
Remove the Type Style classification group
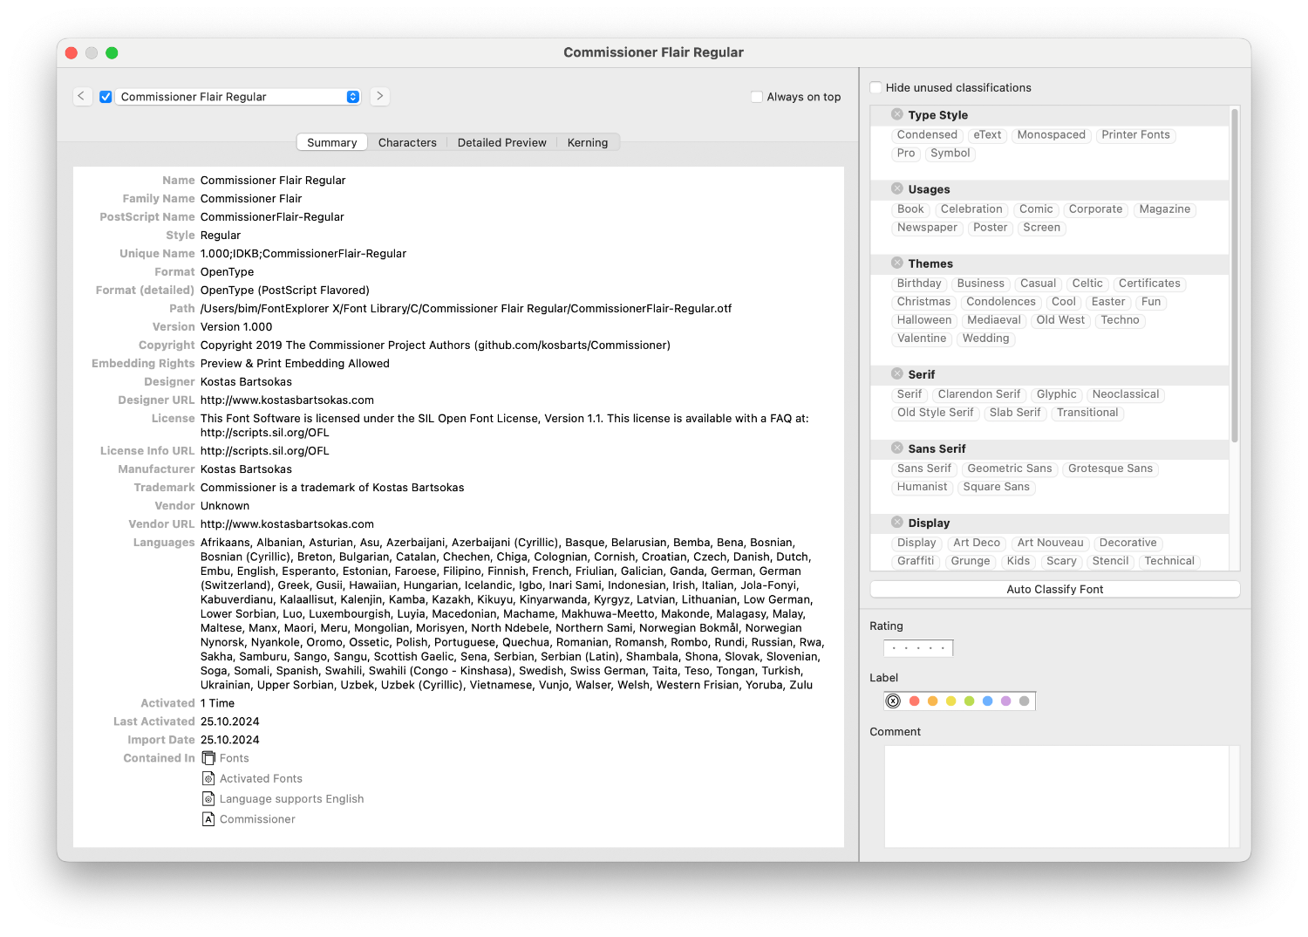896,114
